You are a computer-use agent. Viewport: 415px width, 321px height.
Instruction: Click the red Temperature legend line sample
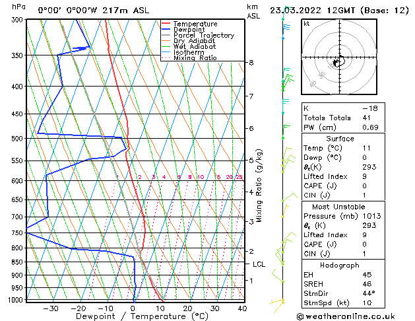click(166, 24)
